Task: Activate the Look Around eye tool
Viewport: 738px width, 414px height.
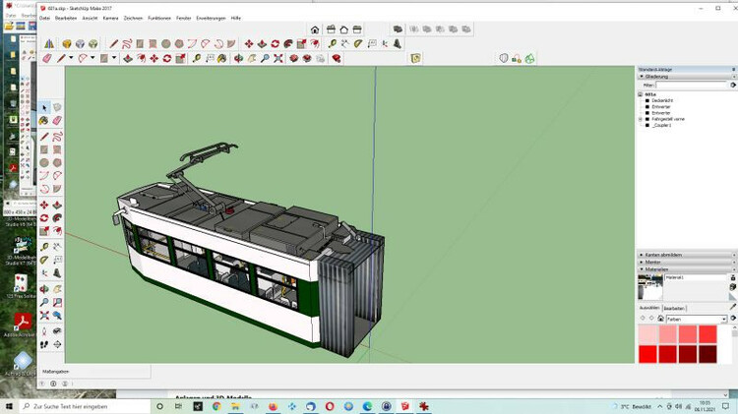Action: pos(57,331)
